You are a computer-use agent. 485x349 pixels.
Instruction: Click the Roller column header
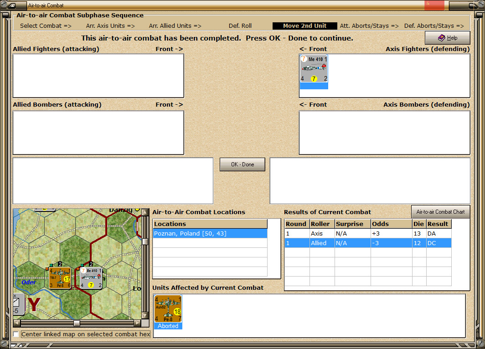pos(322,224)
